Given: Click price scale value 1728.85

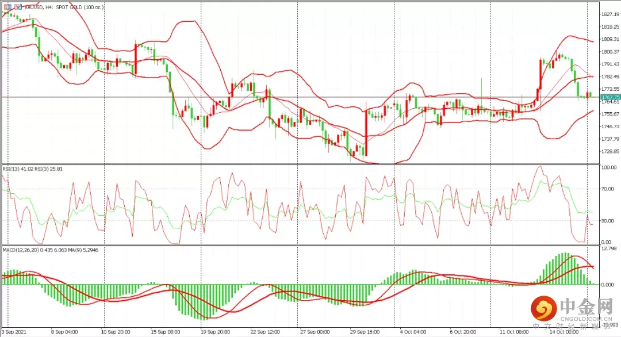Looking at the screenshot, I should click(610, 151).
